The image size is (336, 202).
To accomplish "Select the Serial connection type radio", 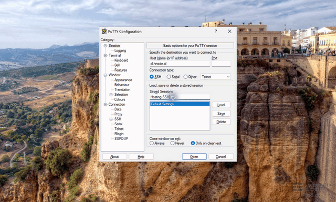I will point(169,77).
